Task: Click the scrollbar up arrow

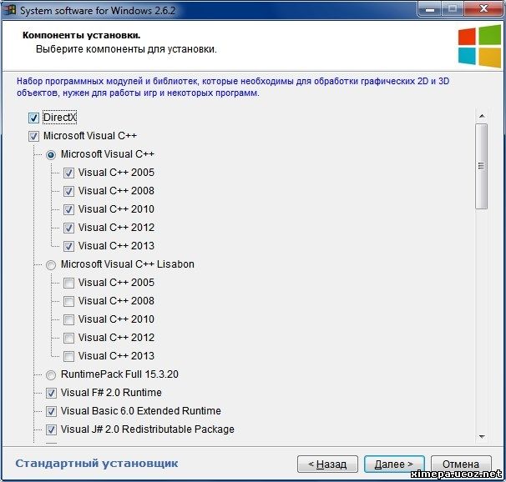Action: [481, 116]
